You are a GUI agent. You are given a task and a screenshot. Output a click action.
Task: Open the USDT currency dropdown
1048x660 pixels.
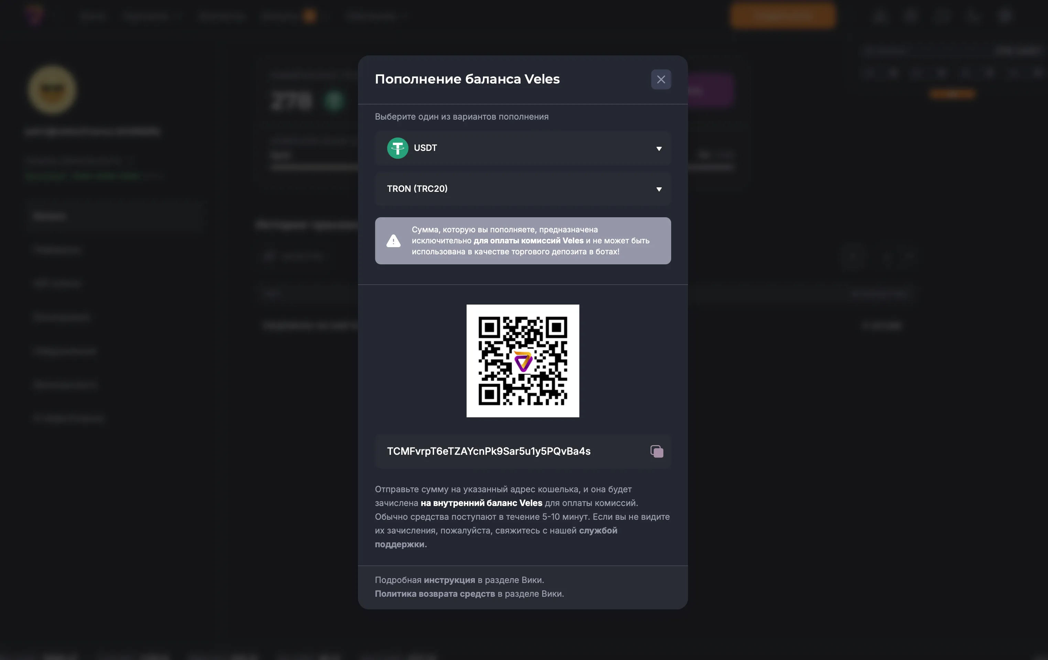pyautogui.click(x=523, y=148)
